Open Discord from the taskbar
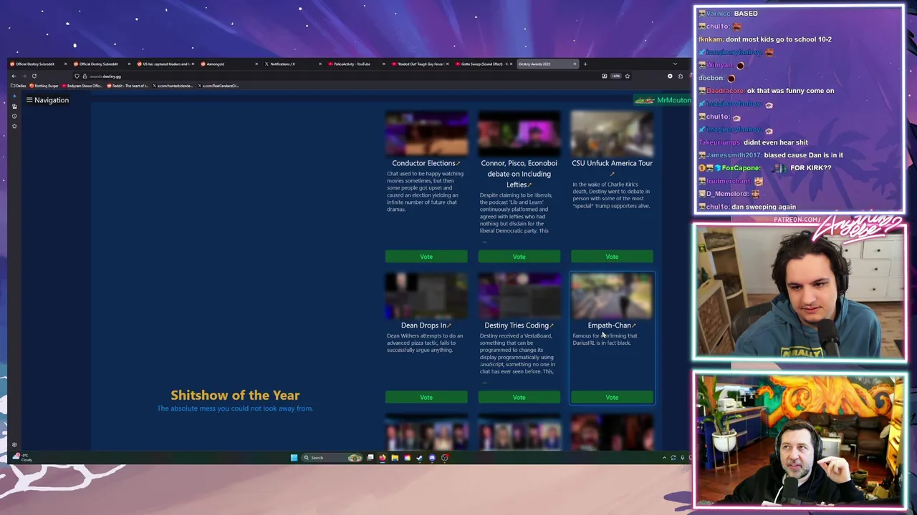The height and width of the screenshot is (515, 917). 432,458
